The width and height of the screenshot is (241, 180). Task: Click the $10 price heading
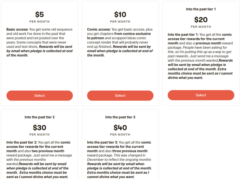tap(120, 15)
